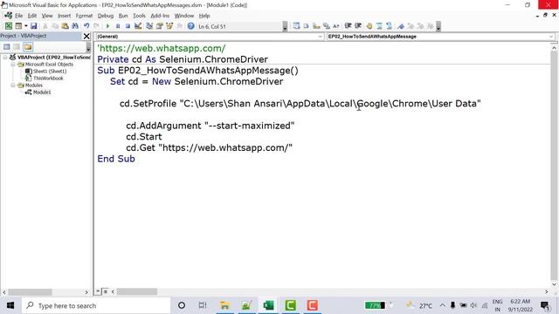Image resolution: width=559 pixels, height=314 pixels.
Task: Switch to Full Module View button
Action: 106,291
